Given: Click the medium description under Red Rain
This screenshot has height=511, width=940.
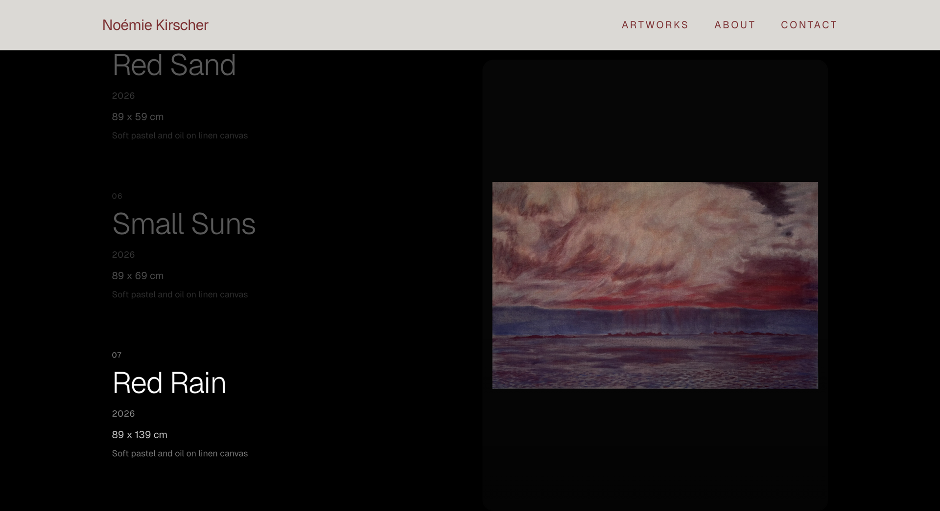Looking at the screenshot, I should point(180,453).
